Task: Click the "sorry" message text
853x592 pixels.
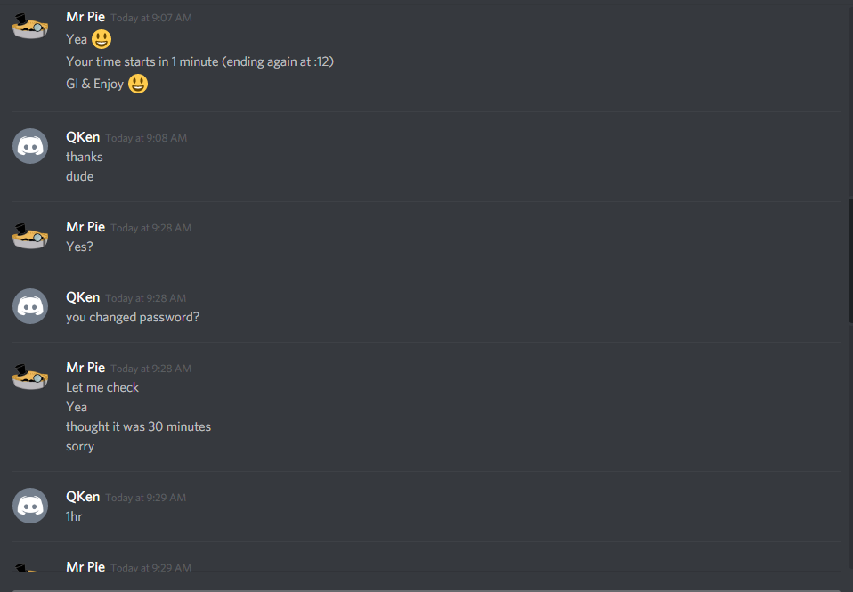Action: click(80, 447)
